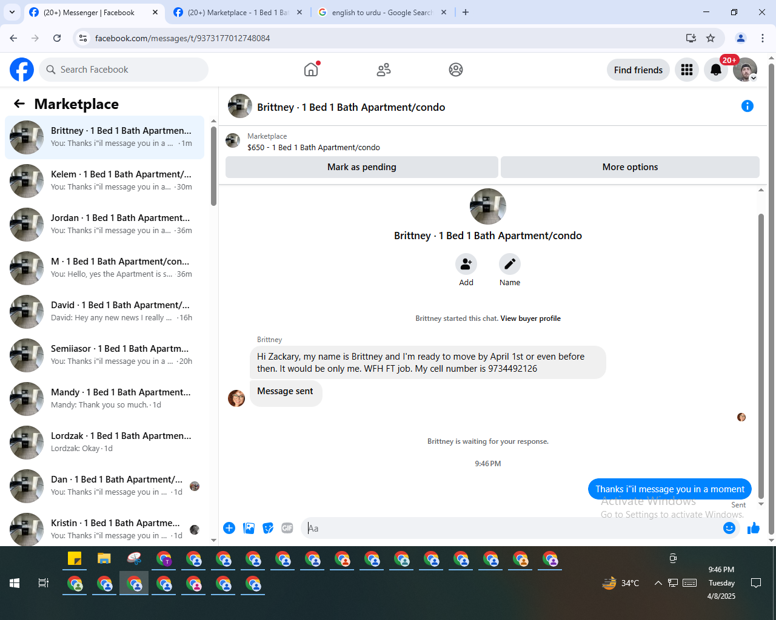Go to Home feed icon
This screenshot has height=620, width=776.
click(311, 70)
